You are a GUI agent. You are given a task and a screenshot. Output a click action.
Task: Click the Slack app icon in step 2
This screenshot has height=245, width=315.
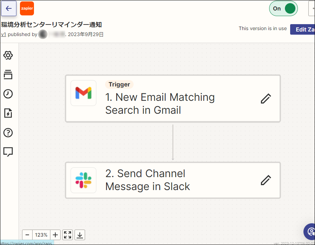tap(83, 180)
